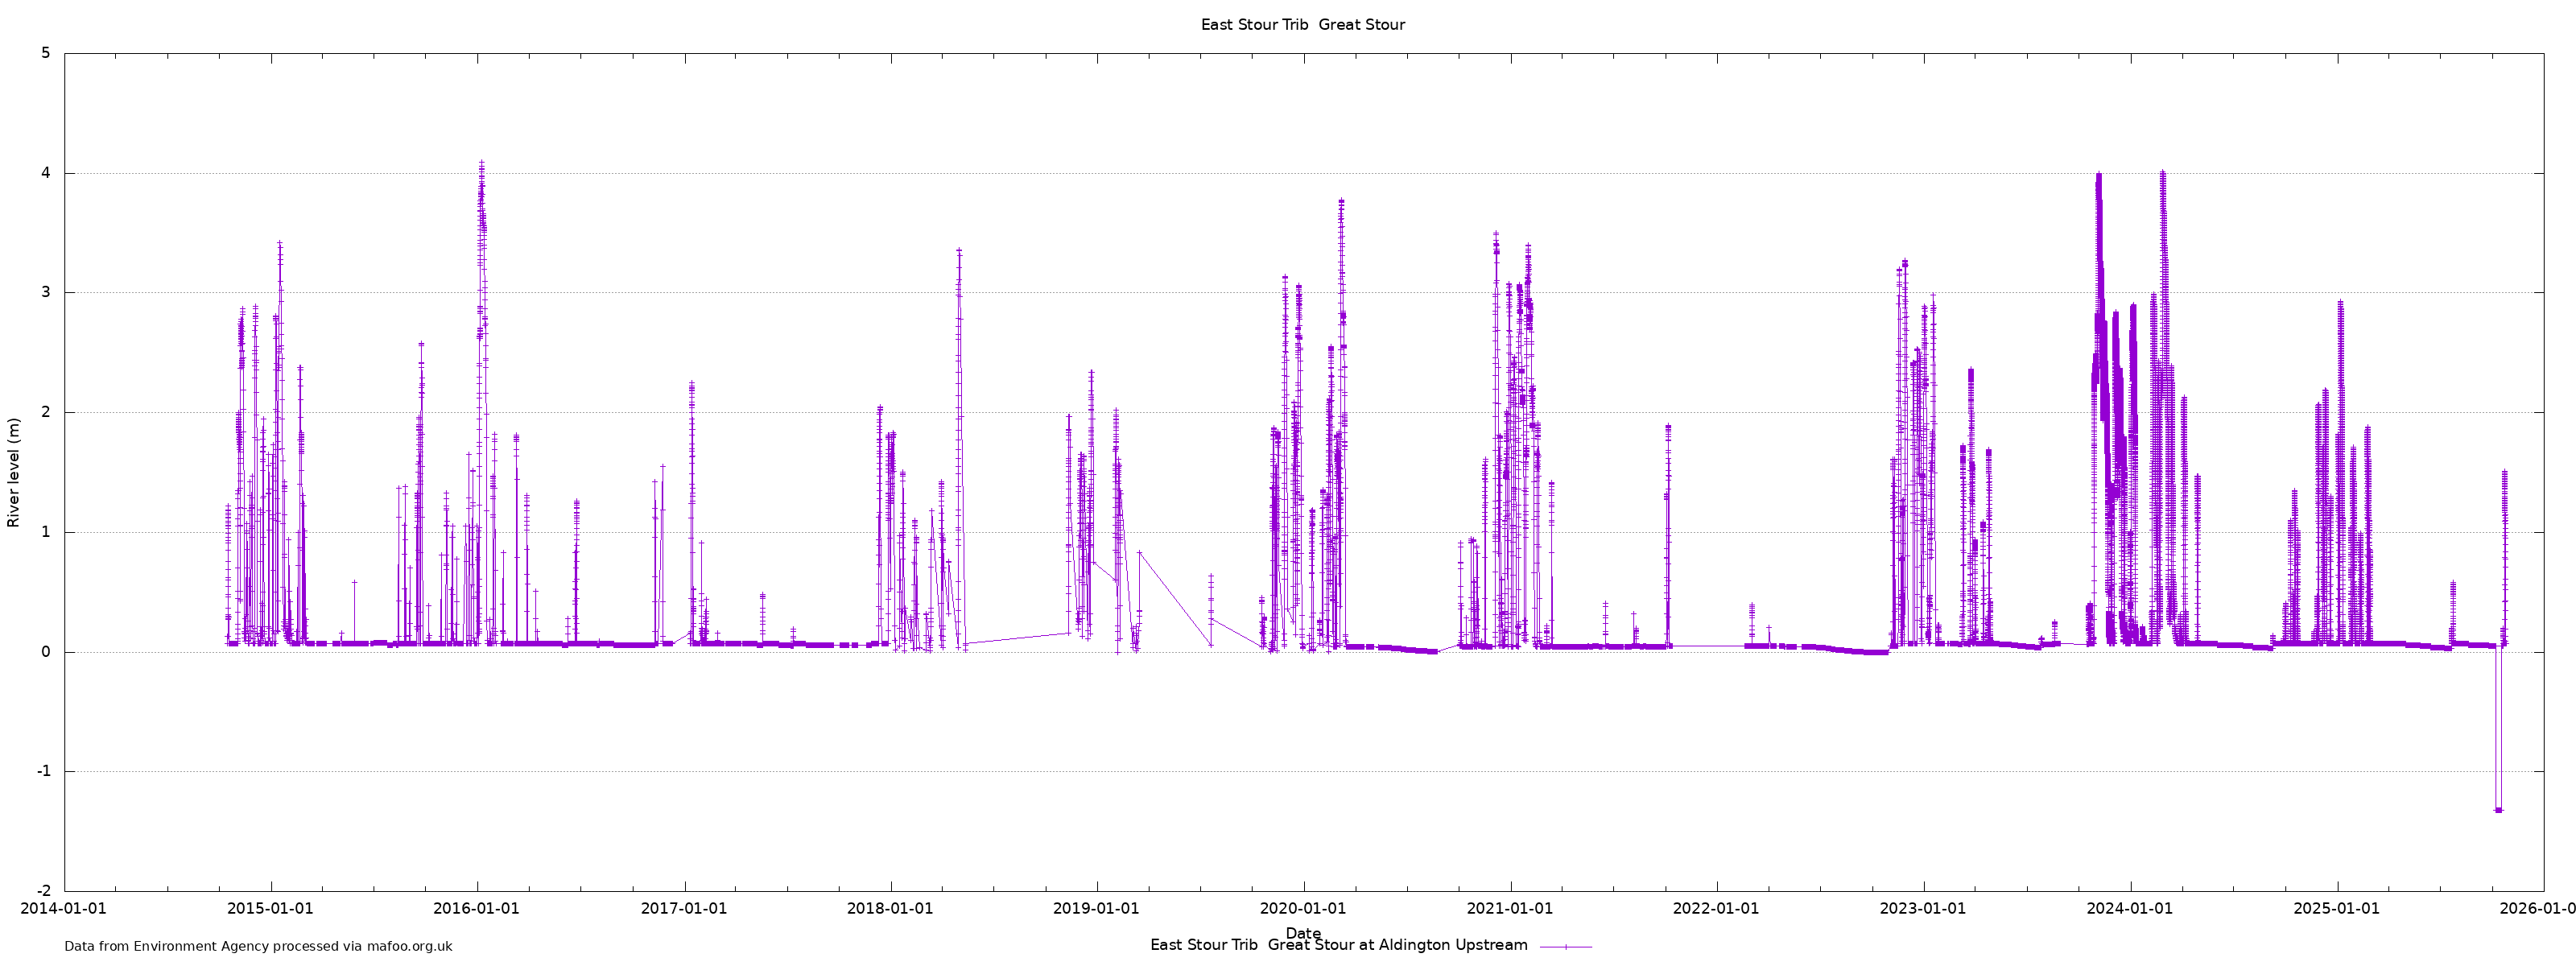Click the mid-2018 peak near 3.3 m
The width and height of the screenshot is (2576, 966).
click(959, 253)
